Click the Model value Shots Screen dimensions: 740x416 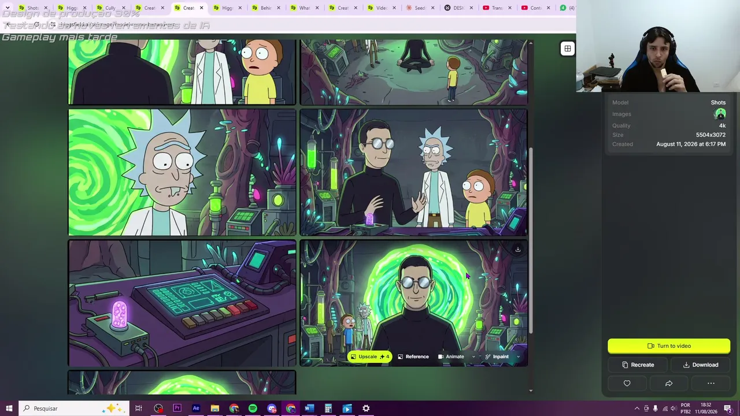pyautogui.click(x=718, y=102)
